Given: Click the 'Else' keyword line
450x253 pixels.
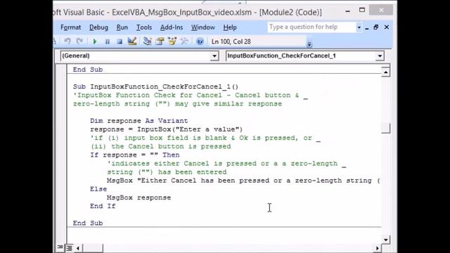Looking at the screenshot, I should pos(98,189).
